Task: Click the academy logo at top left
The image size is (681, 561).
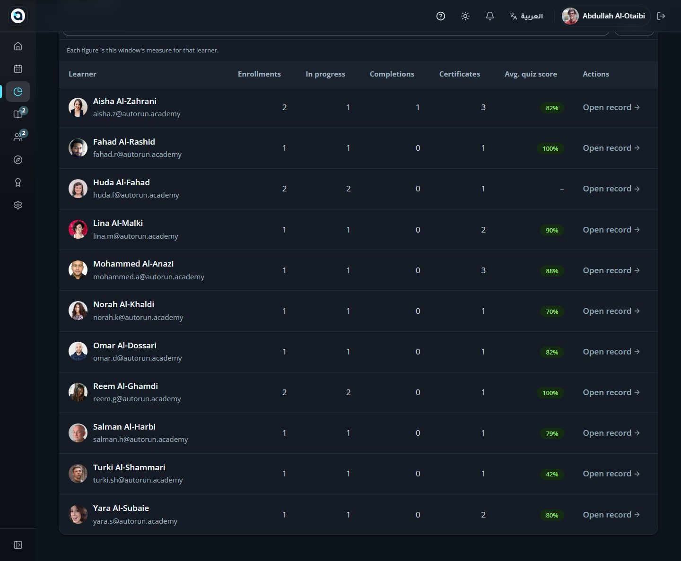Action: tap(18, 16)
